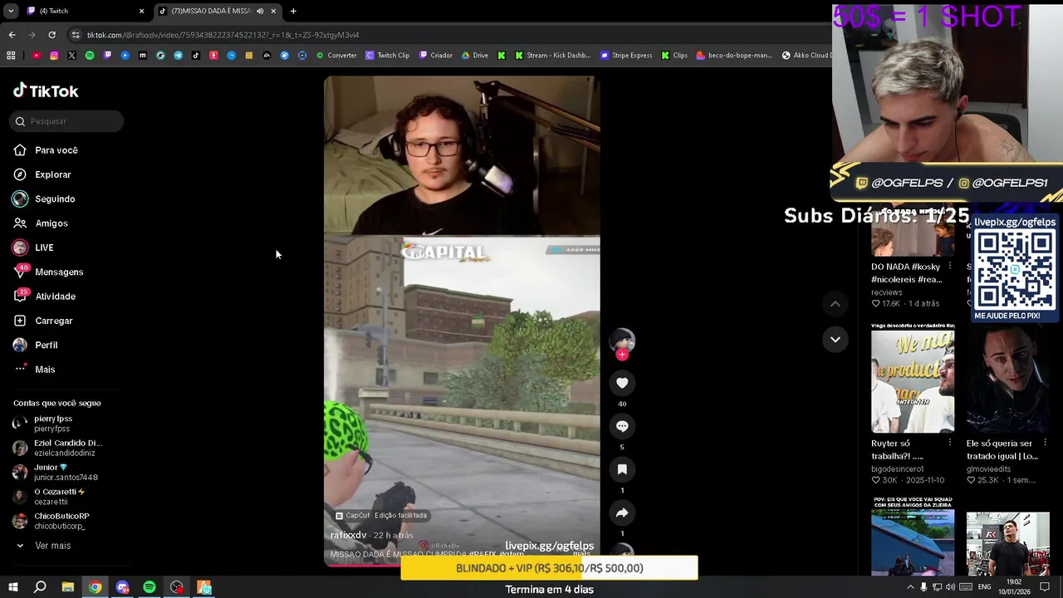Open the Clips bookmark
This screenshot has height=598, width=1063.
[674, 56]
